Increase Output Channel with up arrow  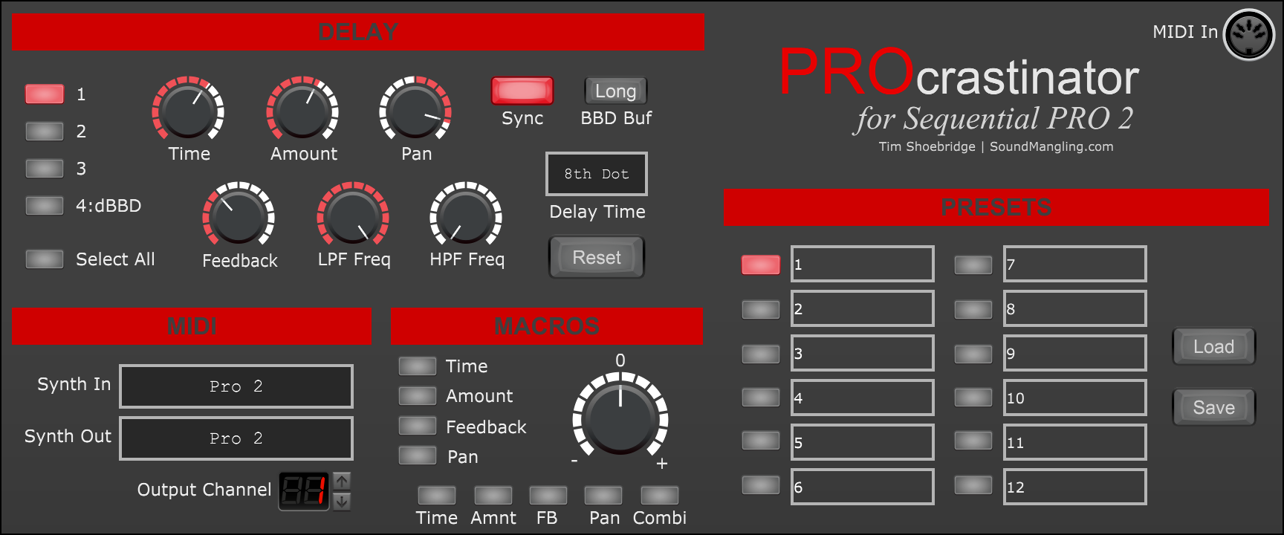(x=342, y=481)
